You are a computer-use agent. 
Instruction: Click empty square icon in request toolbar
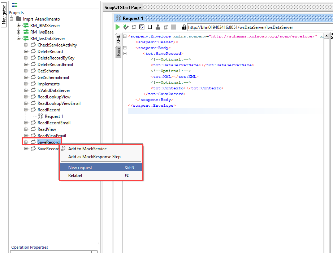[x=150, y=27]
